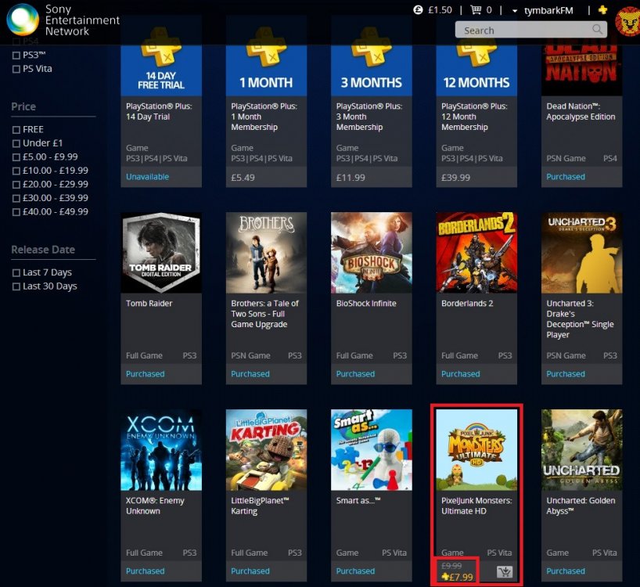Image resolution: width=640 pixels, height=587 pixels.
Task: Click the BioShock Infinite title text
Action: tap(366, 304)
